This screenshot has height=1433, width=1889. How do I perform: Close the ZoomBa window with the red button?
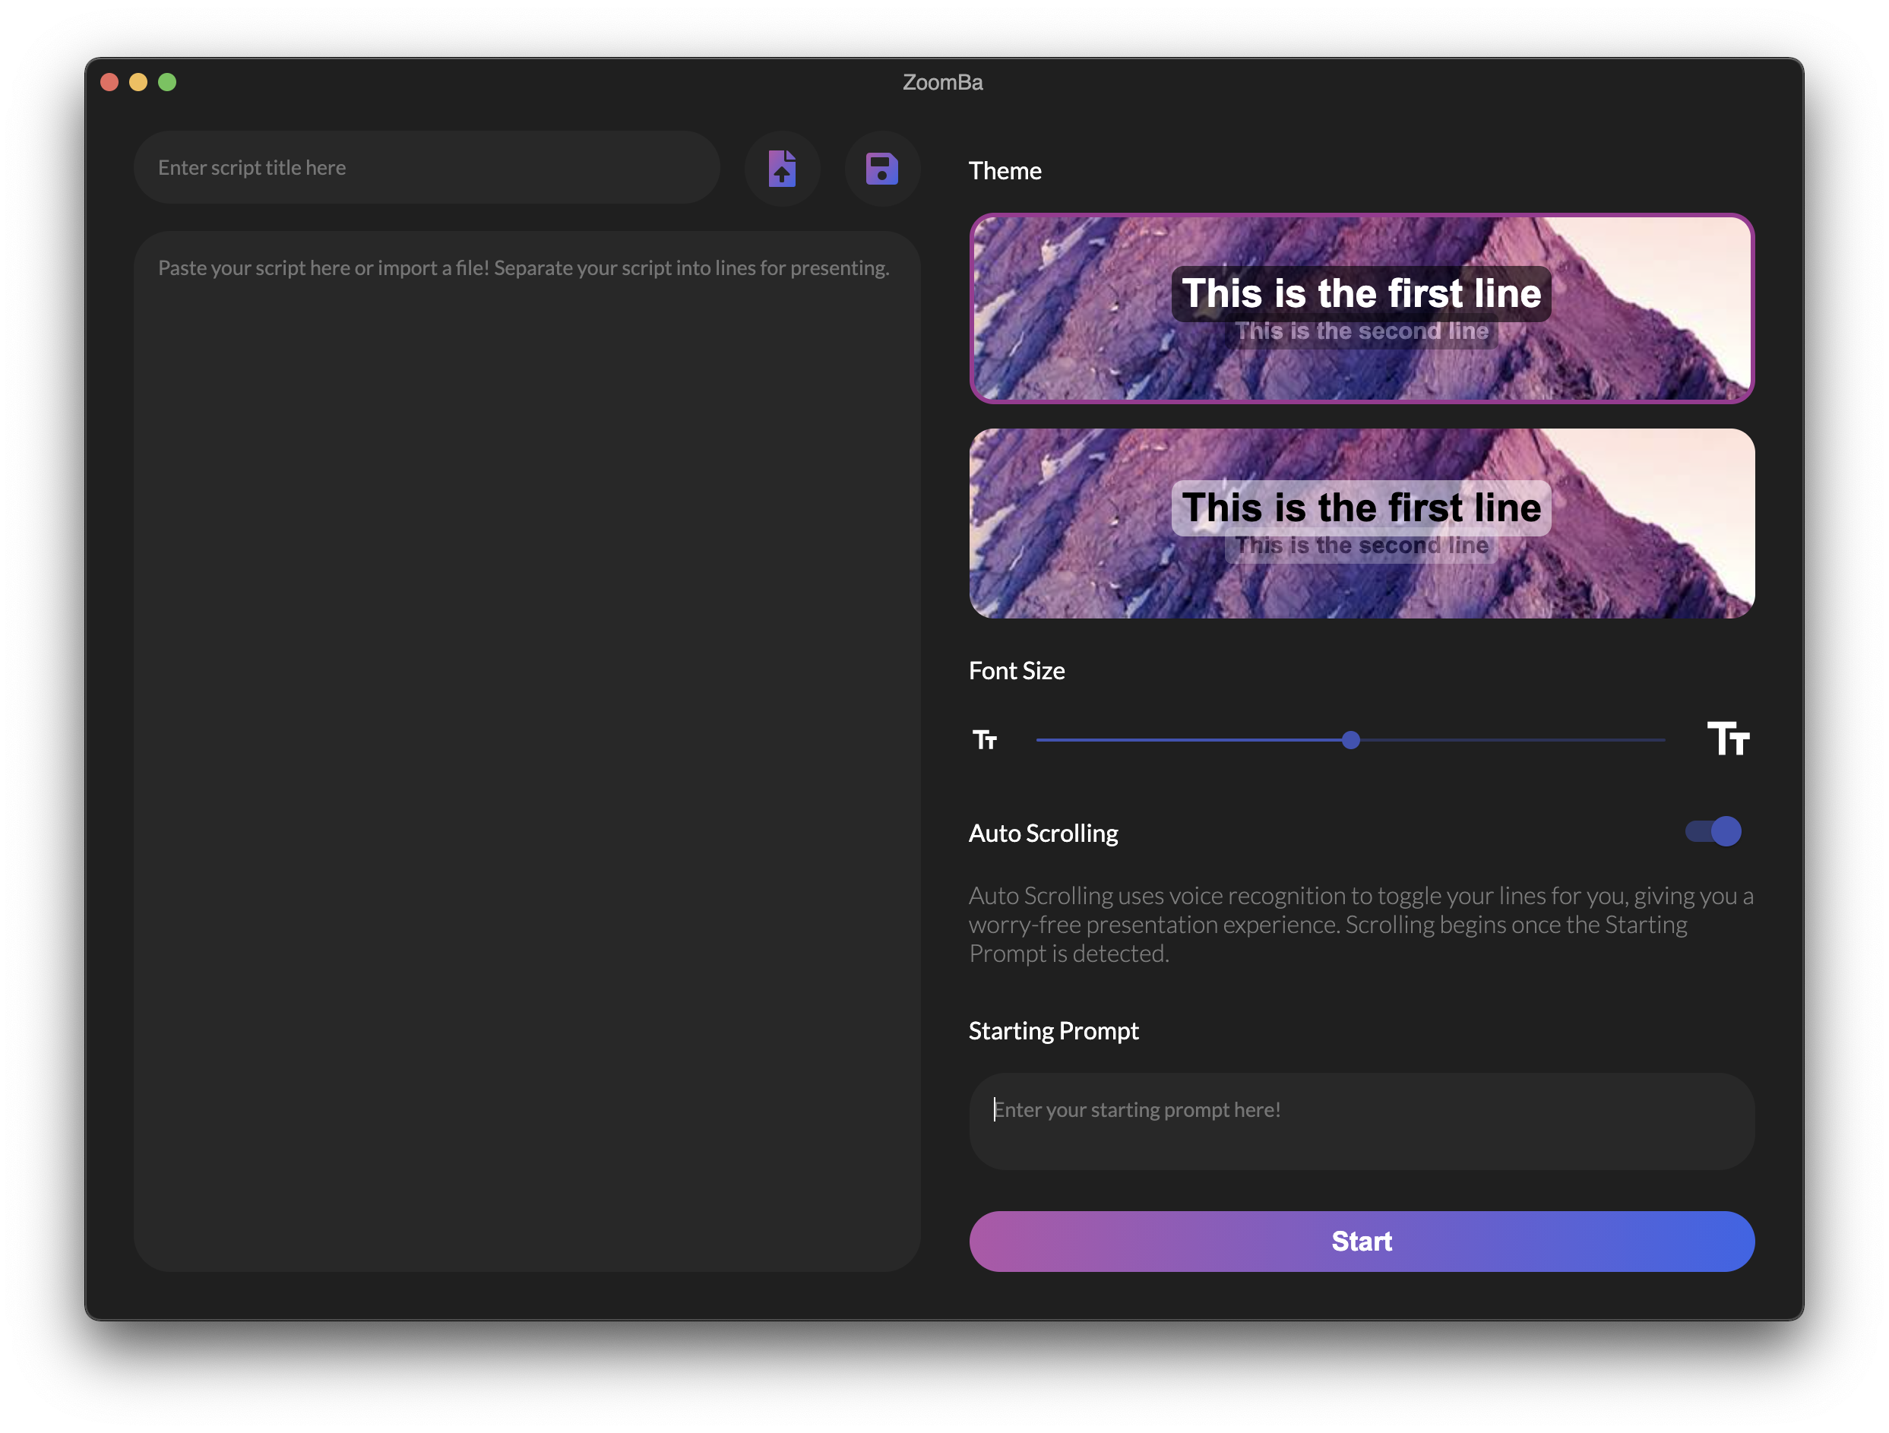109,82
